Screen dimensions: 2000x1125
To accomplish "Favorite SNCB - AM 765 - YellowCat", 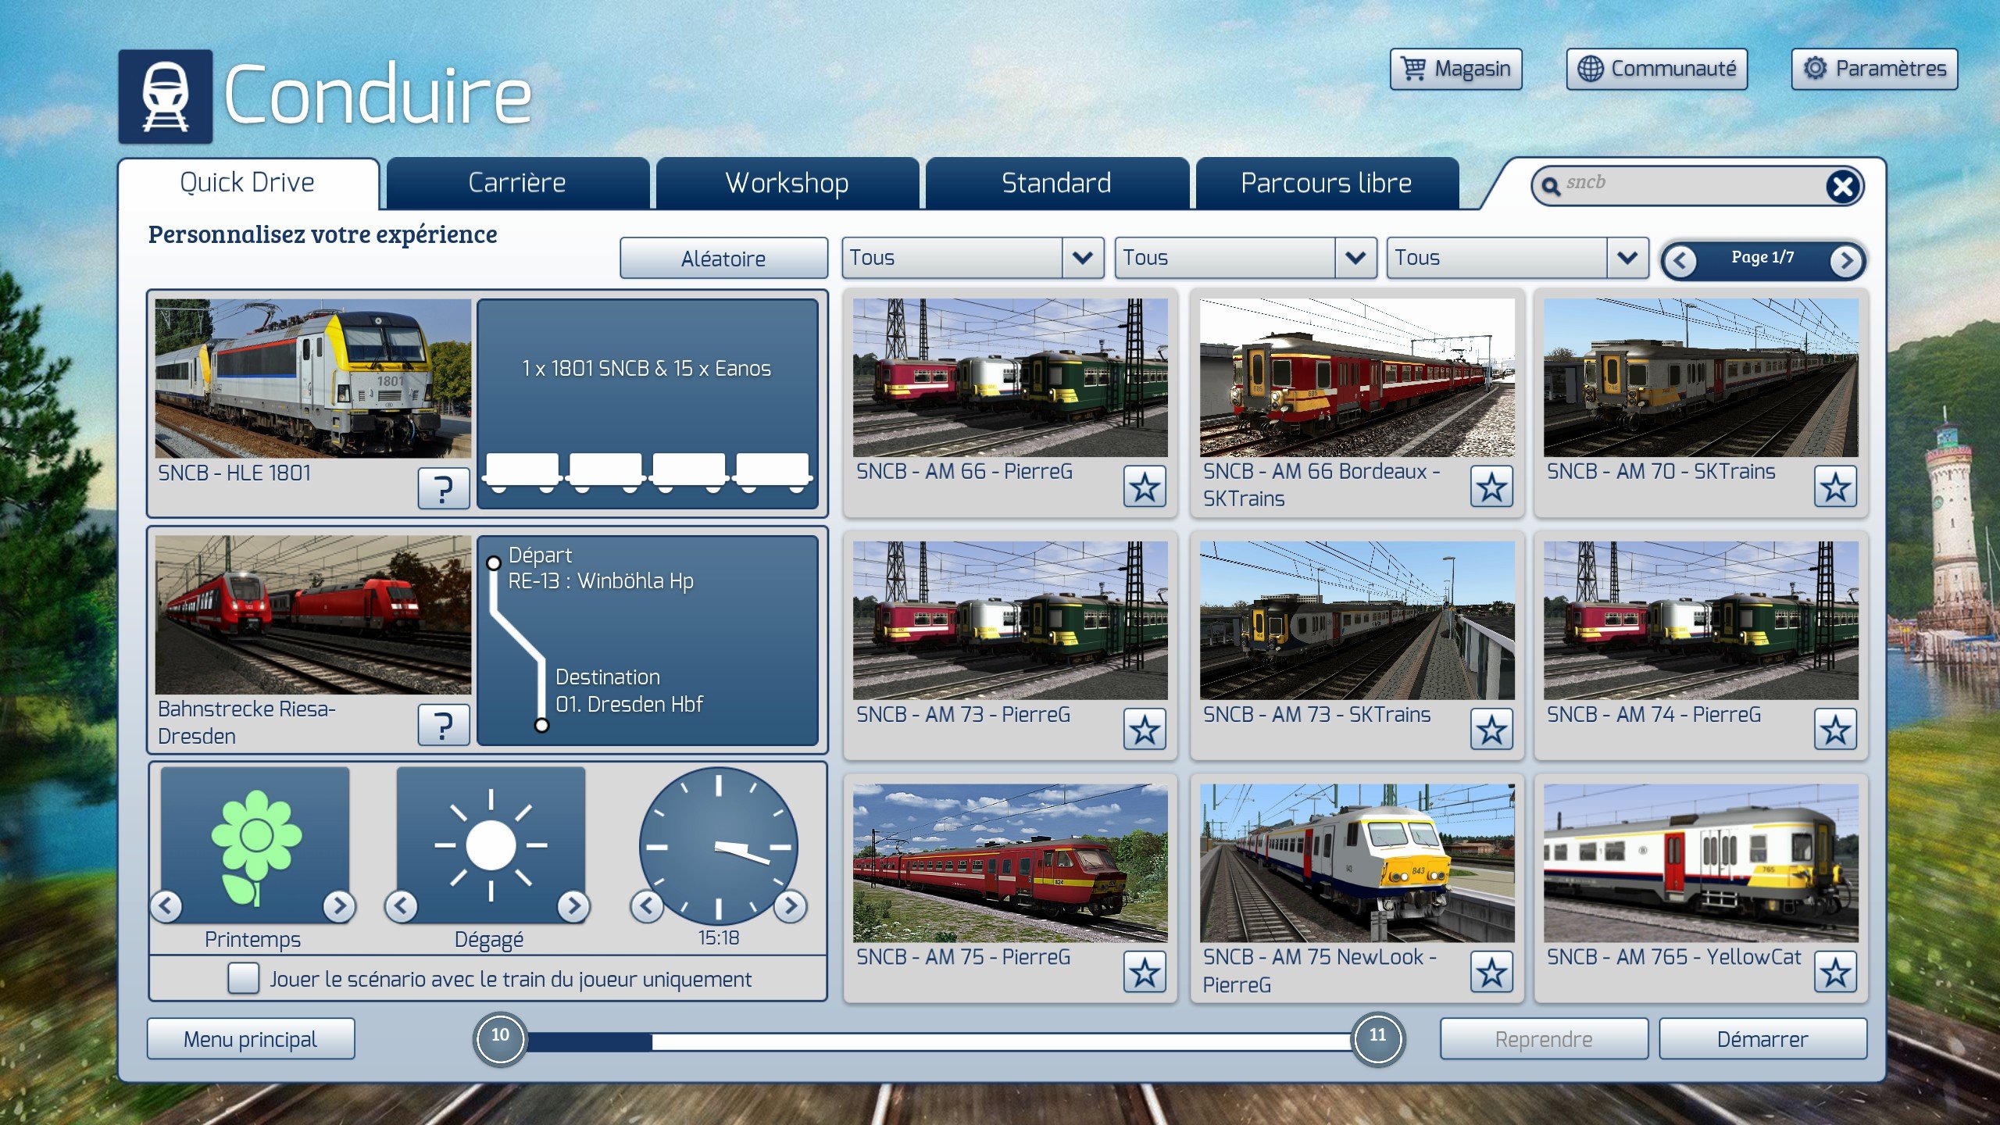I will [1835, 973].
